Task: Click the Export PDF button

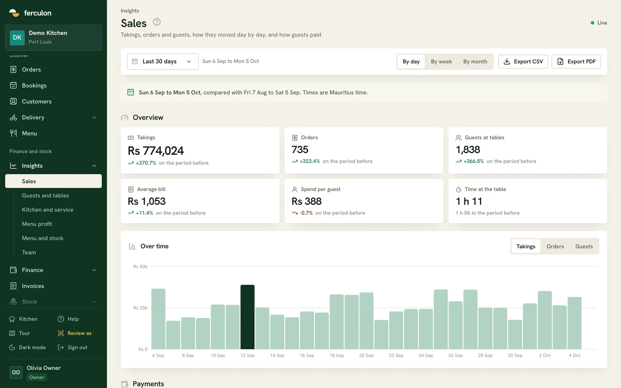Action: [576, 61]
